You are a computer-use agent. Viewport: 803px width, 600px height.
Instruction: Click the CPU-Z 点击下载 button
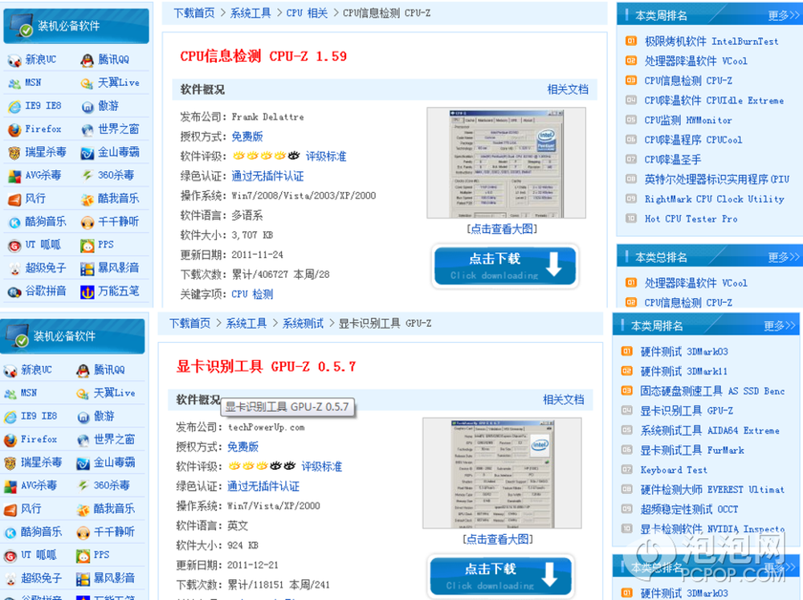pos(505,265)
